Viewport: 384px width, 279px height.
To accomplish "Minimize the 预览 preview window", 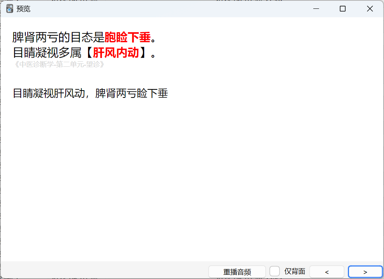I will pyautogui.click(x=316, y=9).
